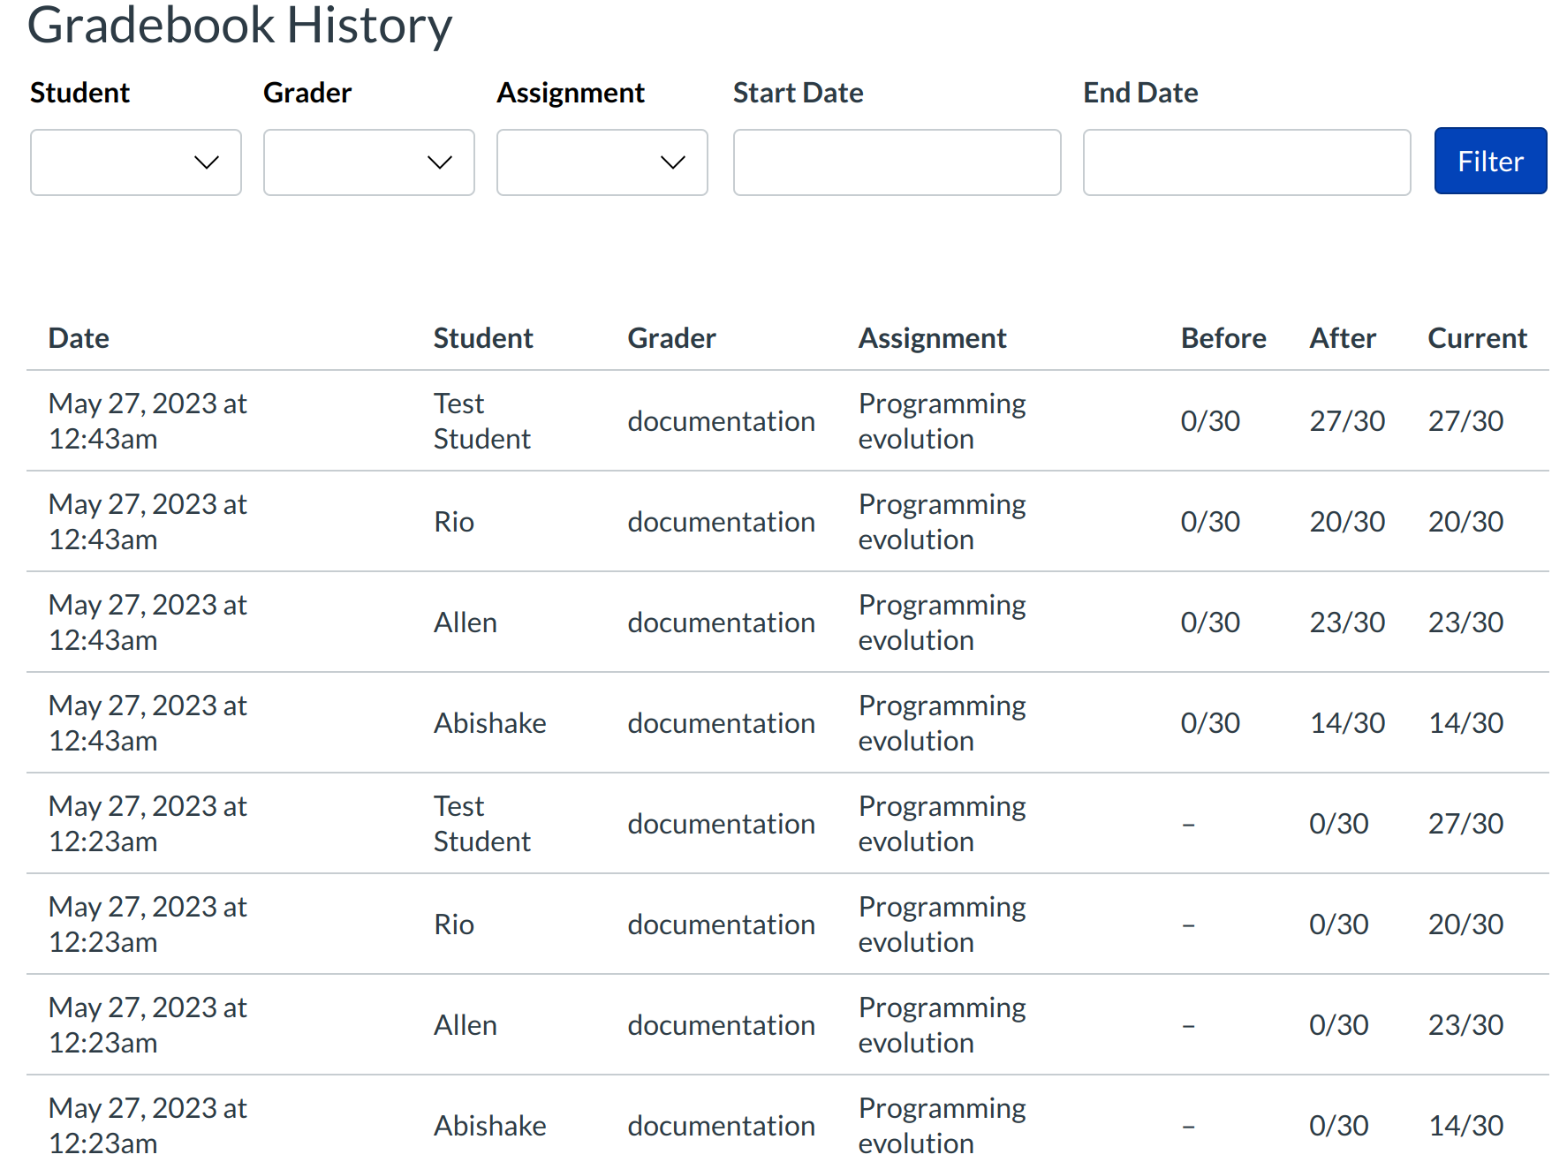The image size is (1567, 1162).
Task: Select Rio's 12:43am row student name
Action: 454,522
